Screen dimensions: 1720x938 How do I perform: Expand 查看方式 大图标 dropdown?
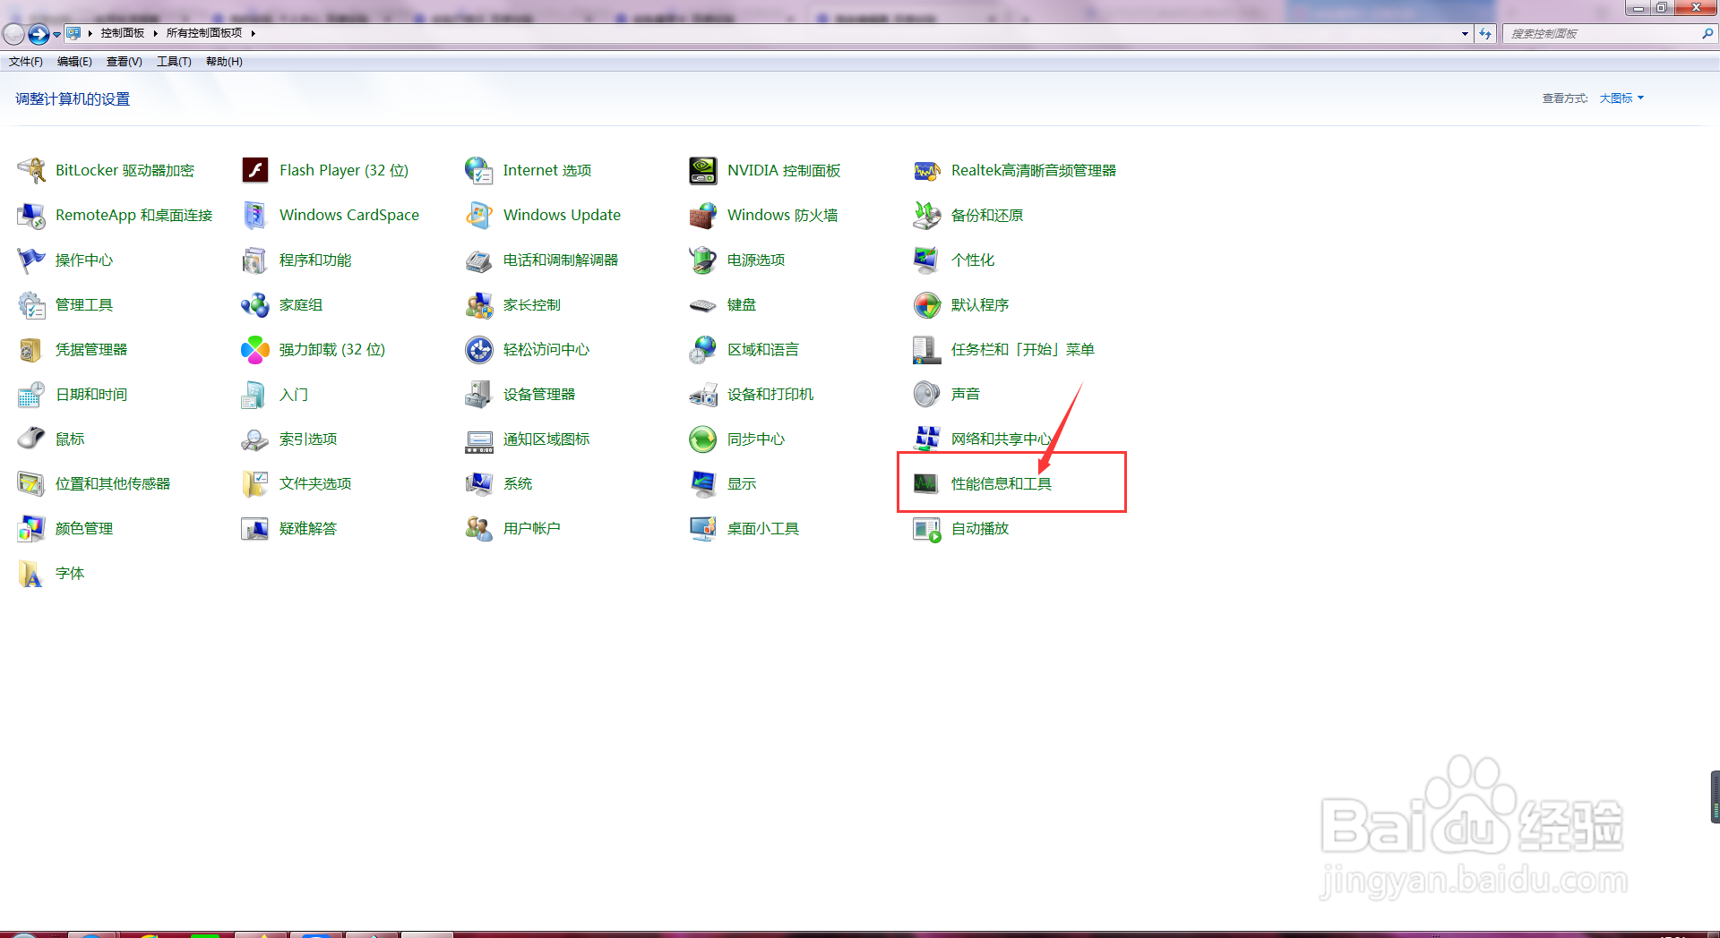point(1621,98)
